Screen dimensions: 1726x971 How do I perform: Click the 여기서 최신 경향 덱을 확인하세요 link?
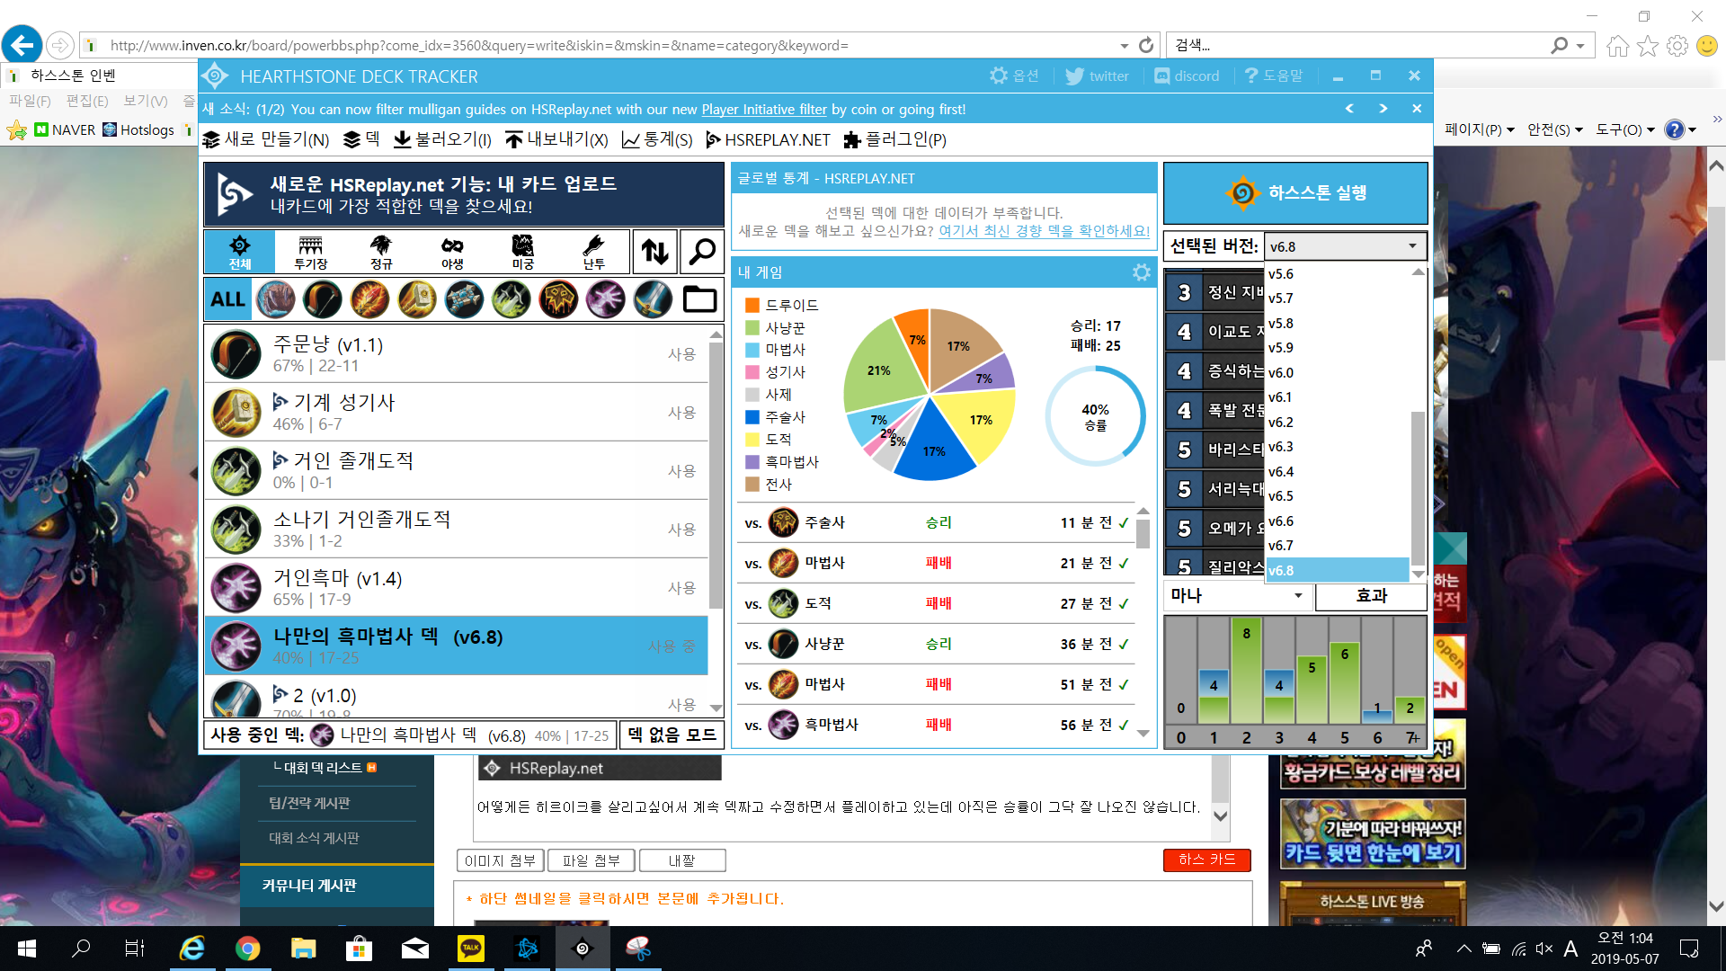click(x=1044, y=231)
